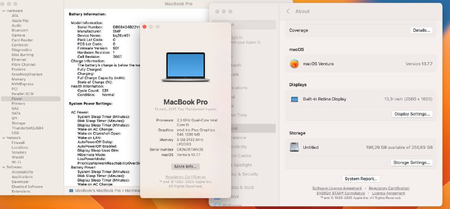450x209 pixels.
Task: Open Regulatory Certification link in System Settings
Action: pyautogui.click(x=389, y=188)
